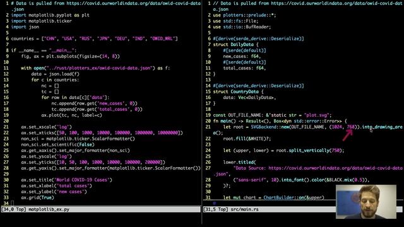The width and height of the screenshot is (404, 227).
Task: Click the "USA" string in countries list
Action: [x=68, y=38]
